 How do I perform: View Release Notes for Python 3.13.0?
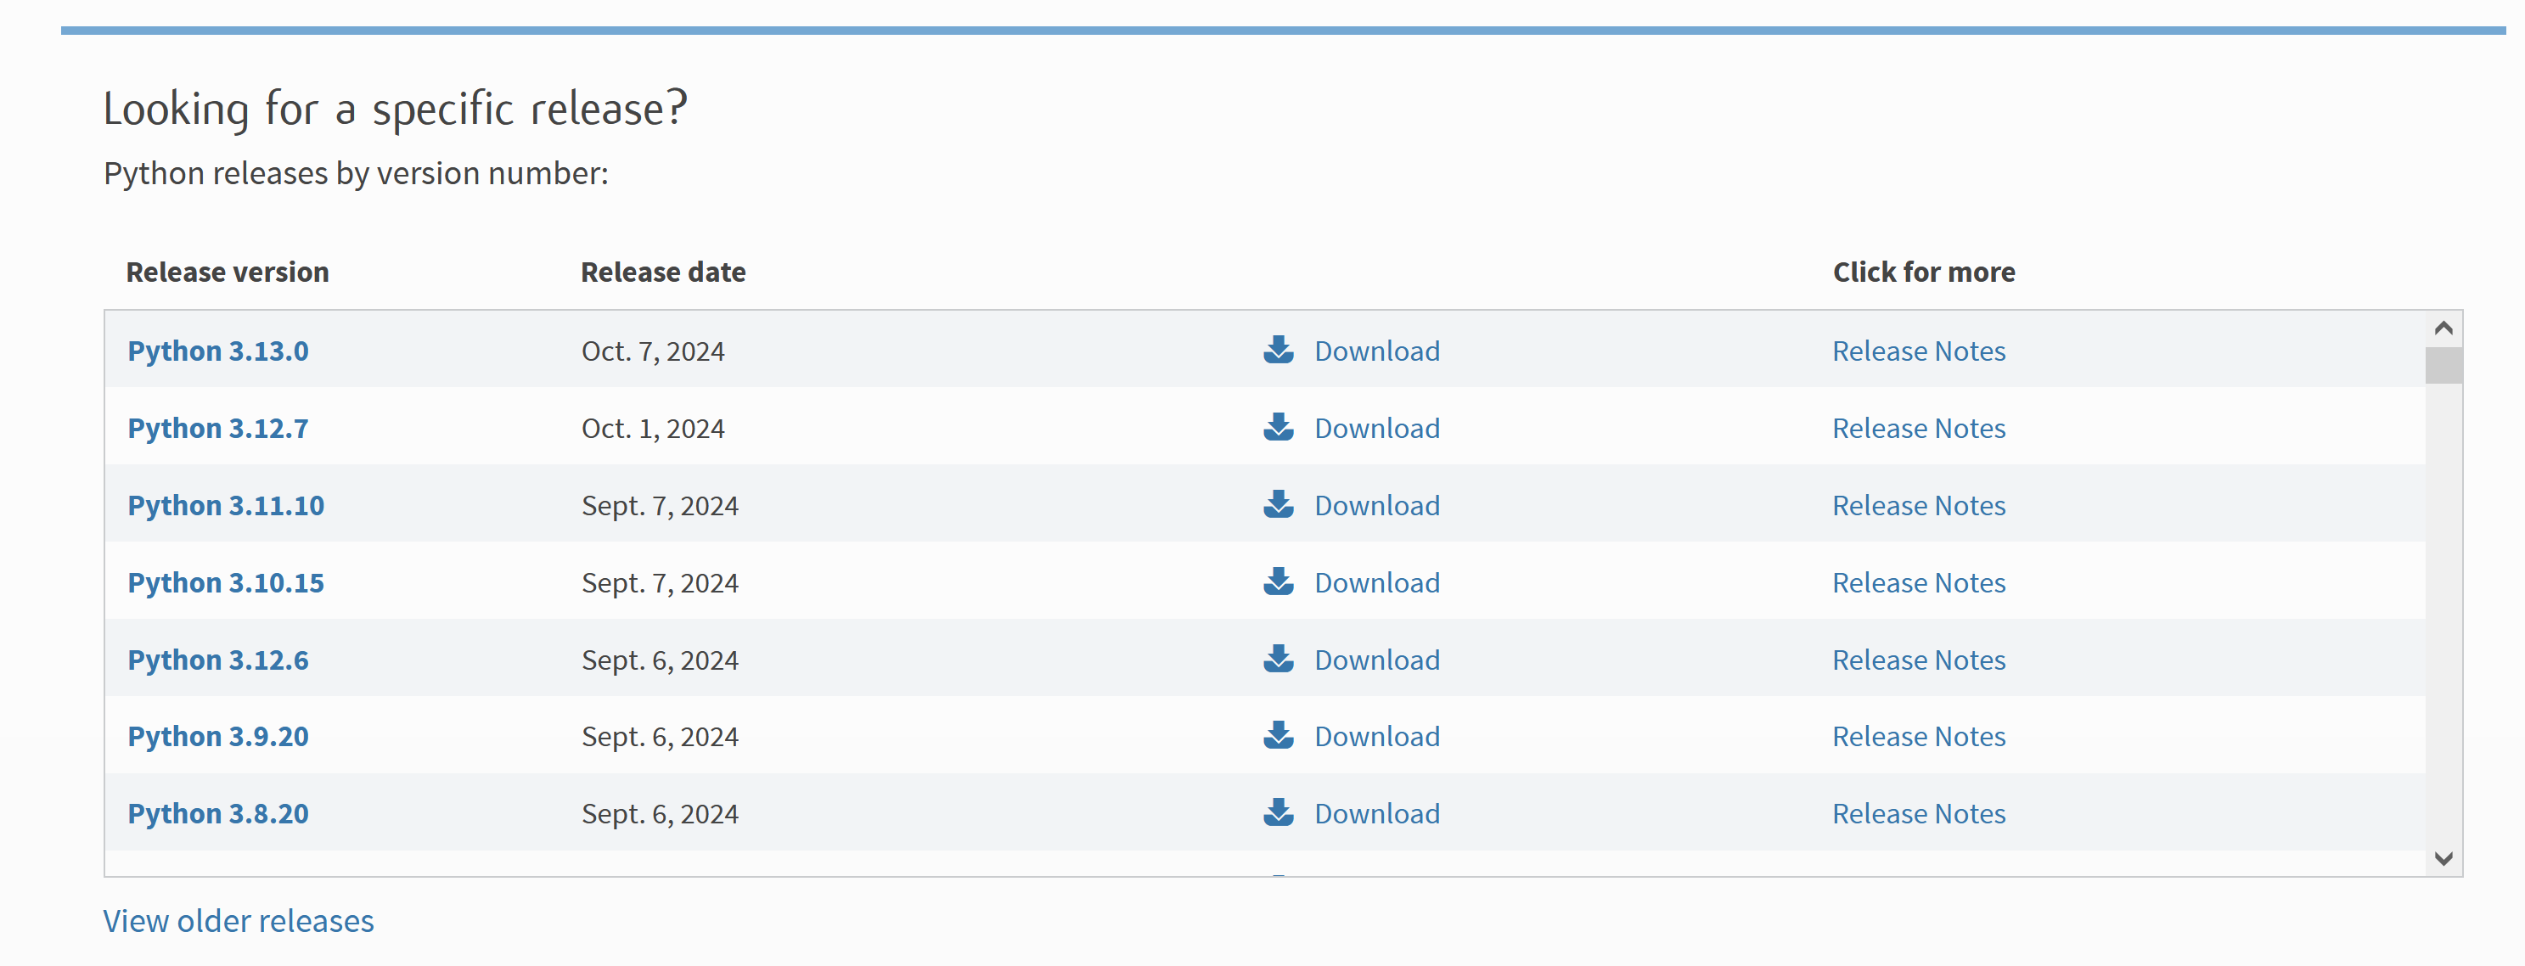[1918, 351]
